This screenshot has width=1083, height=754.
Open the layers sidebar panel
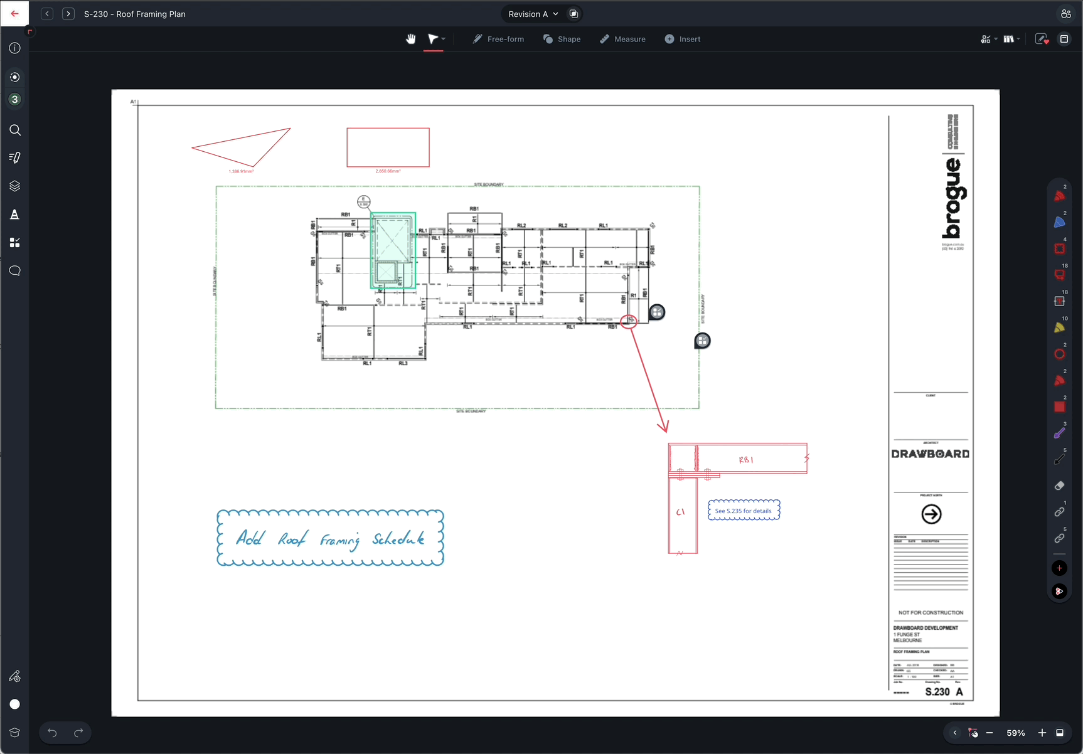(x=15, y=186)
